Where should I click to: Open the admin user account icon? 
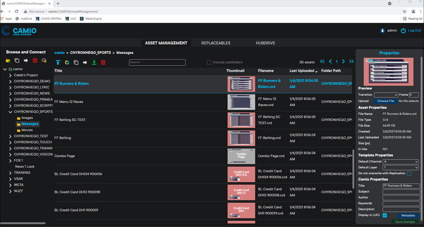[382, 30]
